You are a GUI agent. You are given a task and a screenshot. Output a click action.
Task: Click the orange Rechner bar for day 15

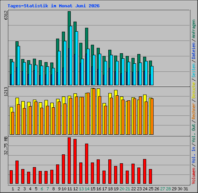(x=94, y=112)
